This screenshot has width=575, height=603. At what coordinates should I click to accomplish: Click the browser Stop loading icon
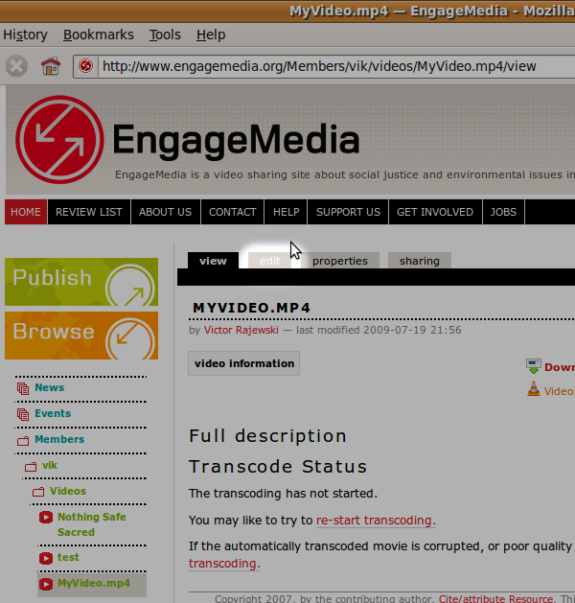[16, 66]
